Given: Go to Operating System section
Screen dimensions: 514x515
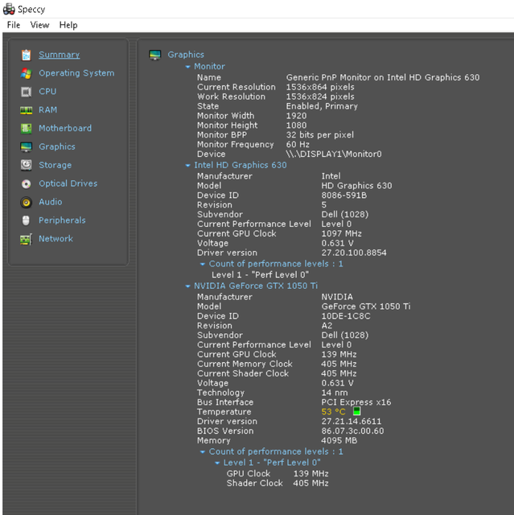Looking at the screenshot, I should click(76, 73).
